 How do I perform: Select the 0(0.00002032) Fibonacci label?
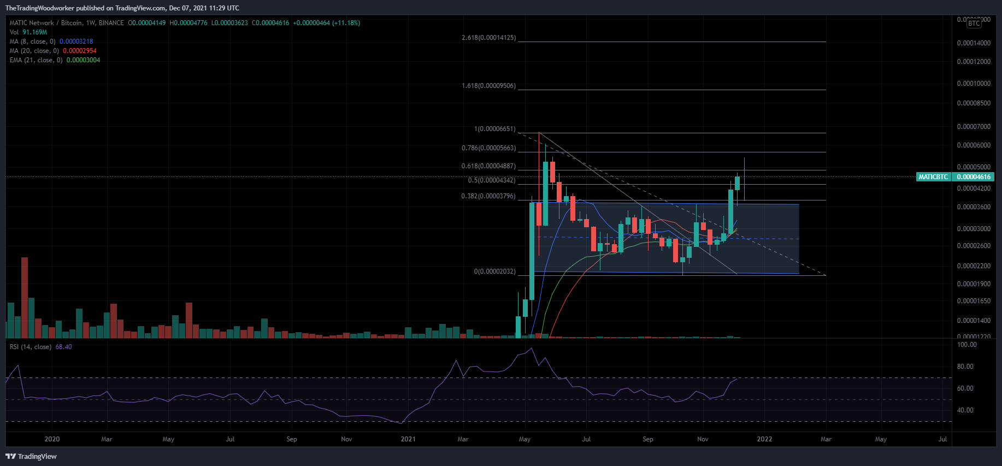click(494, 272)
